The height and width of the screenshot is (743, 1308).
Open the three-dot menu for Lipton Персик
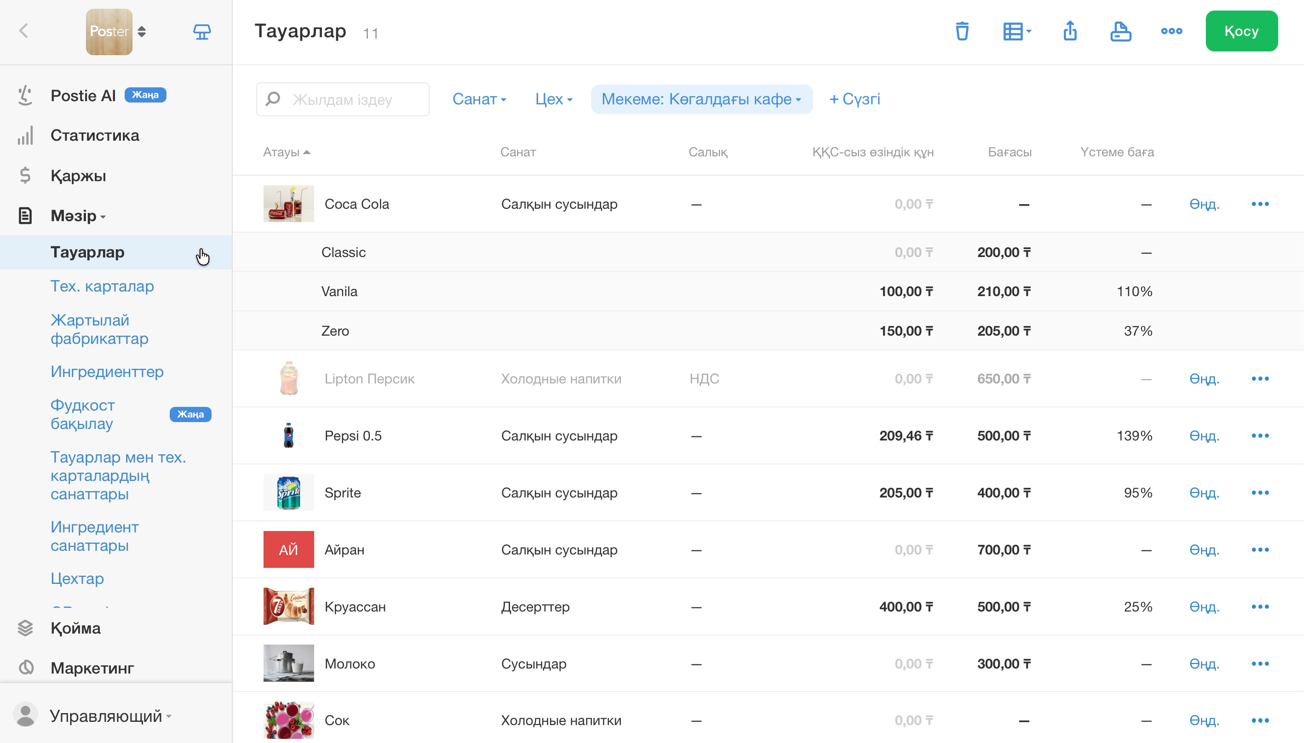(x=1260, y=379)
